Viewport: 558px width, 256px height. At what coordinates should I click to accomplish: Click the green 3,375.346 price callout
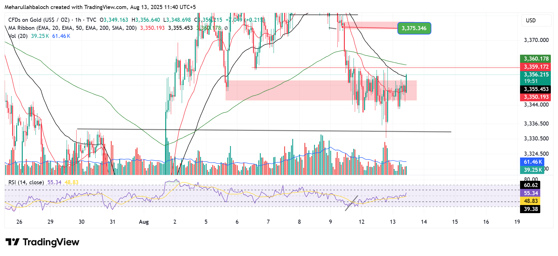(x=414, y=28)
